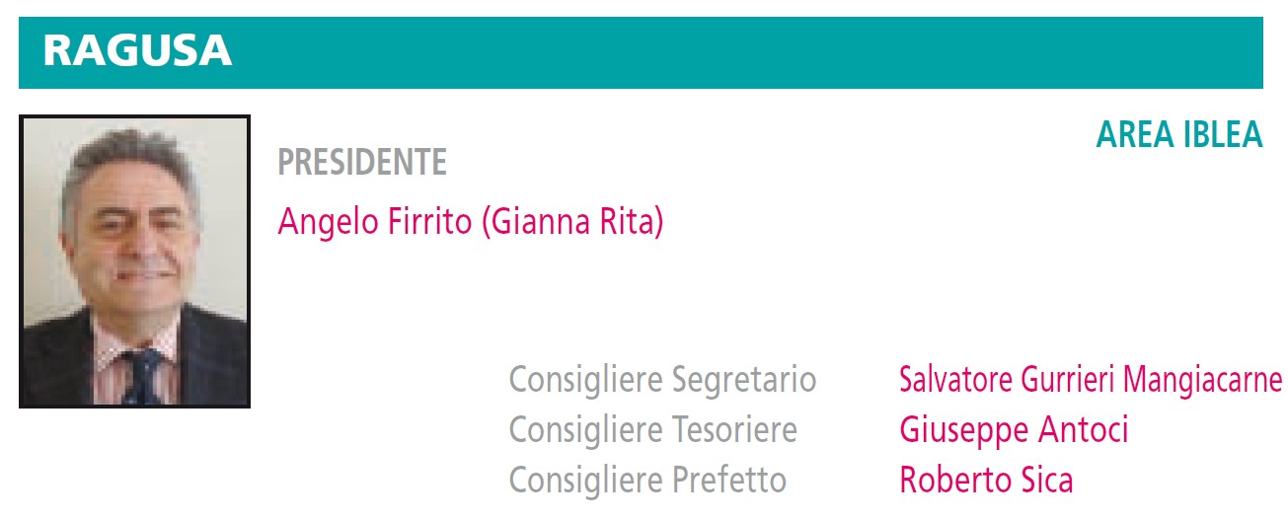Click the name Roberto Sica
Viewport: 1288px width, 521px height.
pyautogui.click(x=986, y=481)
